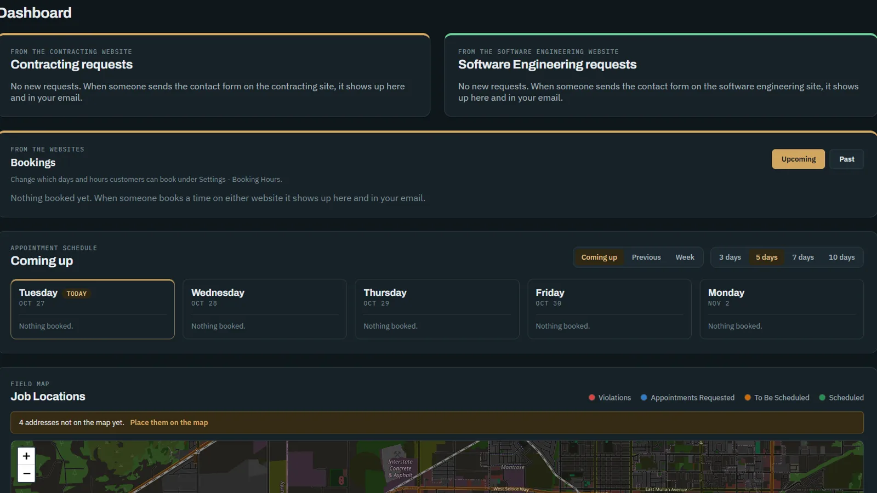Viewport: 877px width, 493px height.
Task: Toggle the green Scheduled legend dot
Action: tap(822, 398)
